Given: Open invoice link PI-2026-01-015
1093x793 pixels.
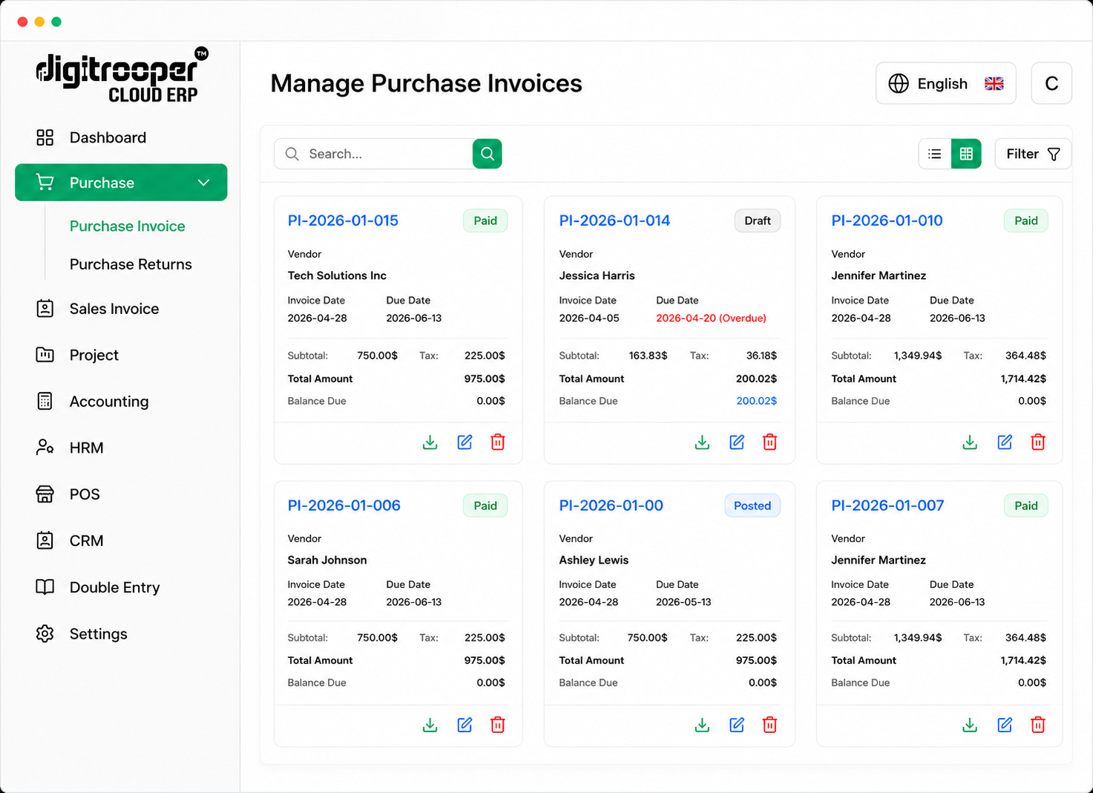Looking at the screenshot, I should [x=343, y=221].
